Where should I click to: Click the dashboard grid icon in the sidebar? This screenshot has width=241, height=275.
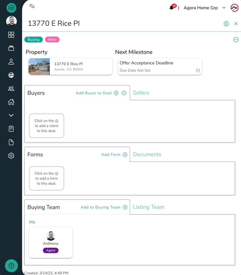(x=11, y=35)
